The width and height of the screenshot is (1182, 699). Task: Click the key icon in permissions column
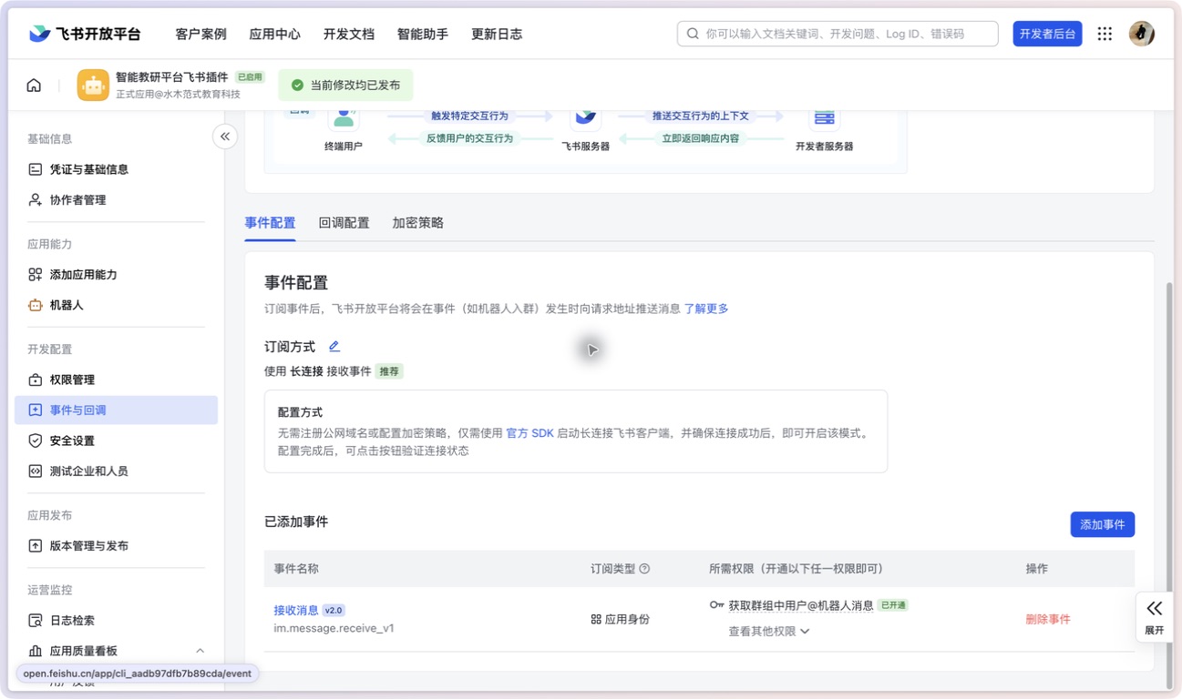pyautogui.click(x=717, y=605)
